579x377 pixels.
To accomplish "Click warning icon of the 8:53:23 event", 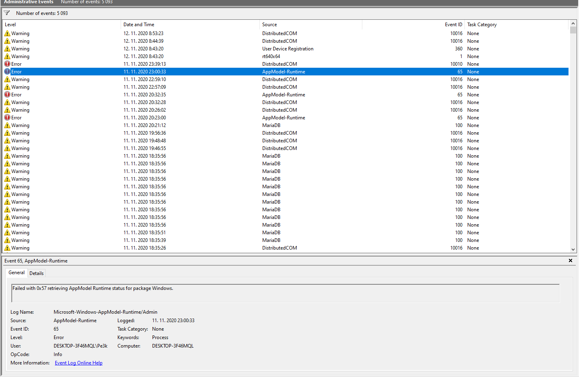I will pyautogui.click(x=7, y=33).
